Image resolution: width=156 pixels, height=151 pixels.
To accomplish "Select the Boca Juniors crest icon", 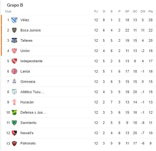I will point(14,30).
